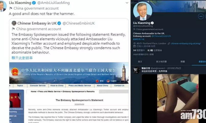Open the Consular Service menu item
The width and height of the screenshot is (206, 123).
[38, 86]
